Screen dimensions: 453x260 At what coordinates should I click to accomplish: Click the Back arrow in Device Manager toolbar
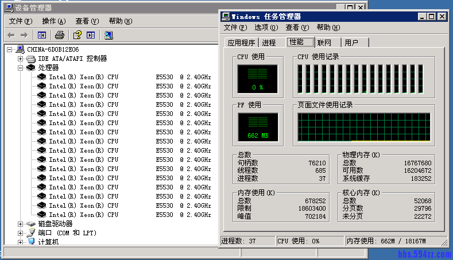tap(11, 35)
